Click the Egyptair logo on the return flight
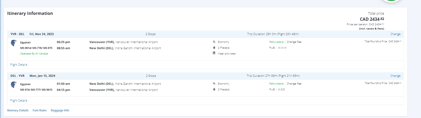This screenshot has height=118, width=421. (x=14, y=85)
